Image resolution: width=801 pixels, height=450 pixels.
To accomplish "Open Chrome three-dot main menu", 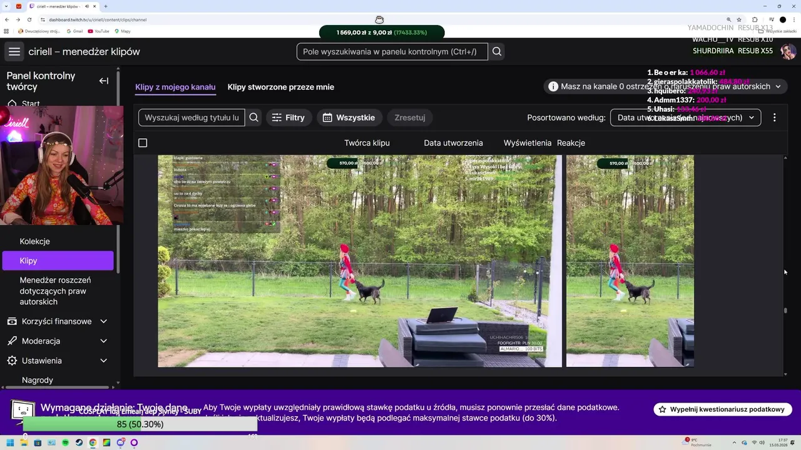I will [794, 19].
